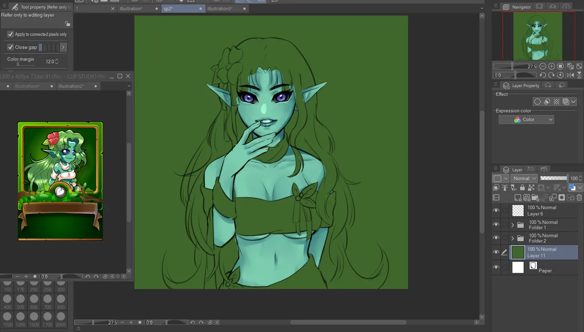Image resolution: width=584 pixels, height=332 pixels.
Task: Delete the selected layer
Action: (x=579, y=197)
